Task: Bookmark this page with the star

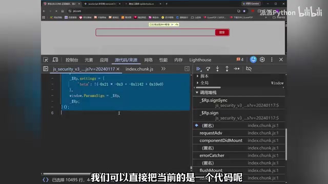Action: (x=244, y=11)
